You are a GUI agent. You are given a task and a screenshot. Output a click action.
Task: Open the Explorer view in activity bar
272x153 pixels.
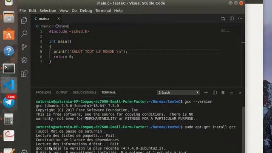pos(24,20)
